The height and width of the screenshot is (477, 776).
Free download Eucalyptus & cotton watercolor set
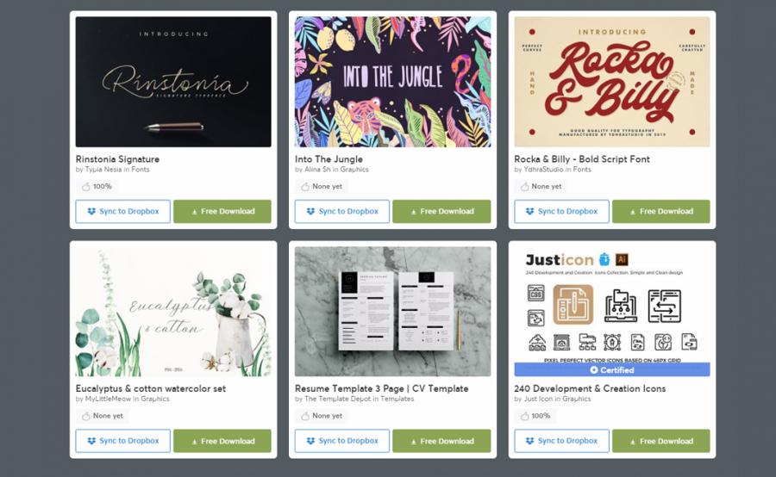click(x=222, y=441)
